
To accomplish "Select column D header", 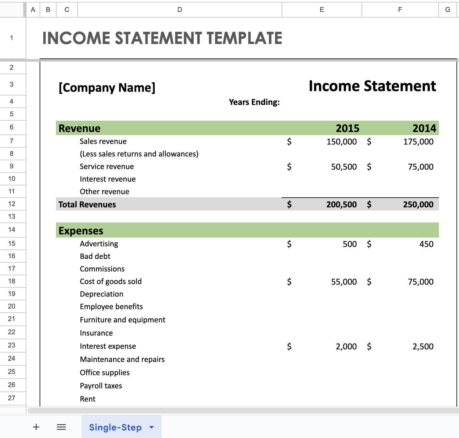I will click(180, 10).
